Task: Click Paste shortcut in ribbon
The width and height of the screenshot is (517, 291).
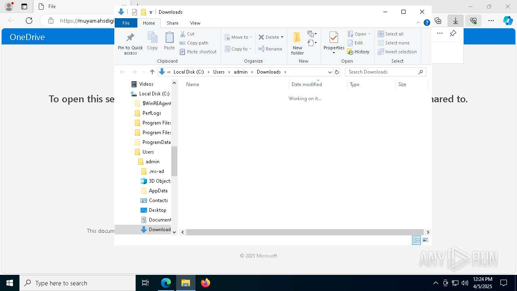Action: click(x=198, y=52)
